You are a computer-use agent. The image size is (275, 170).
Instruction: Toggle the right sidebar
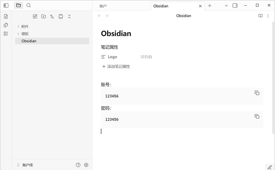click(x=235, y=6)
